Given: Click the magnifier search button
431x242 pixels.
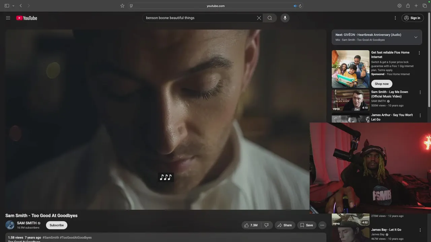Looking at the screenshot, I should coord(270,18).
